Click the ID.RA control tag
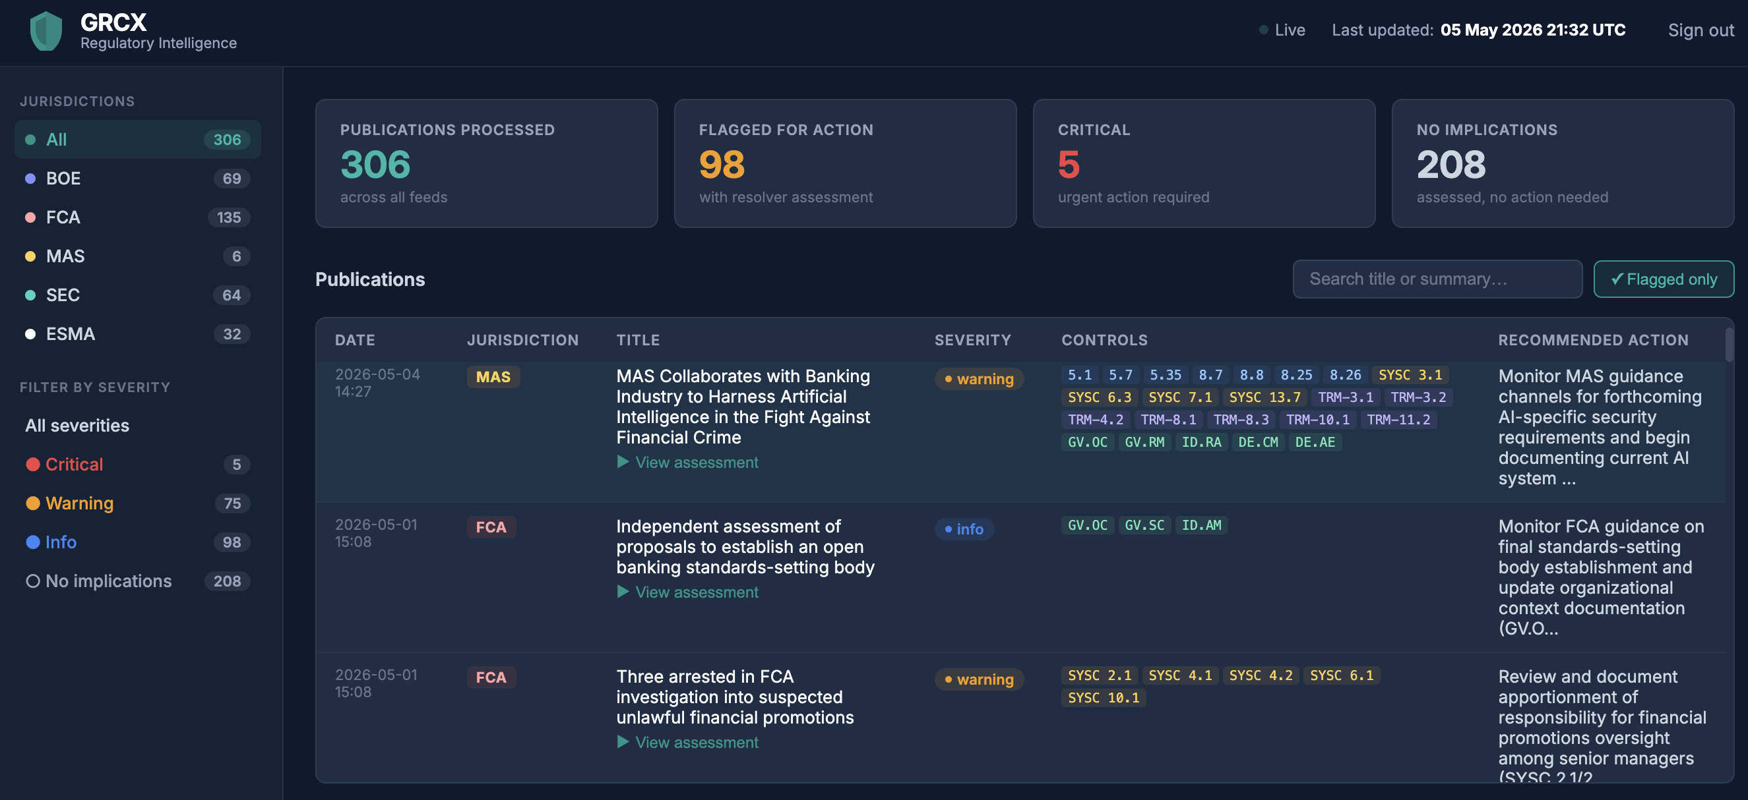 coord(1201,442)
